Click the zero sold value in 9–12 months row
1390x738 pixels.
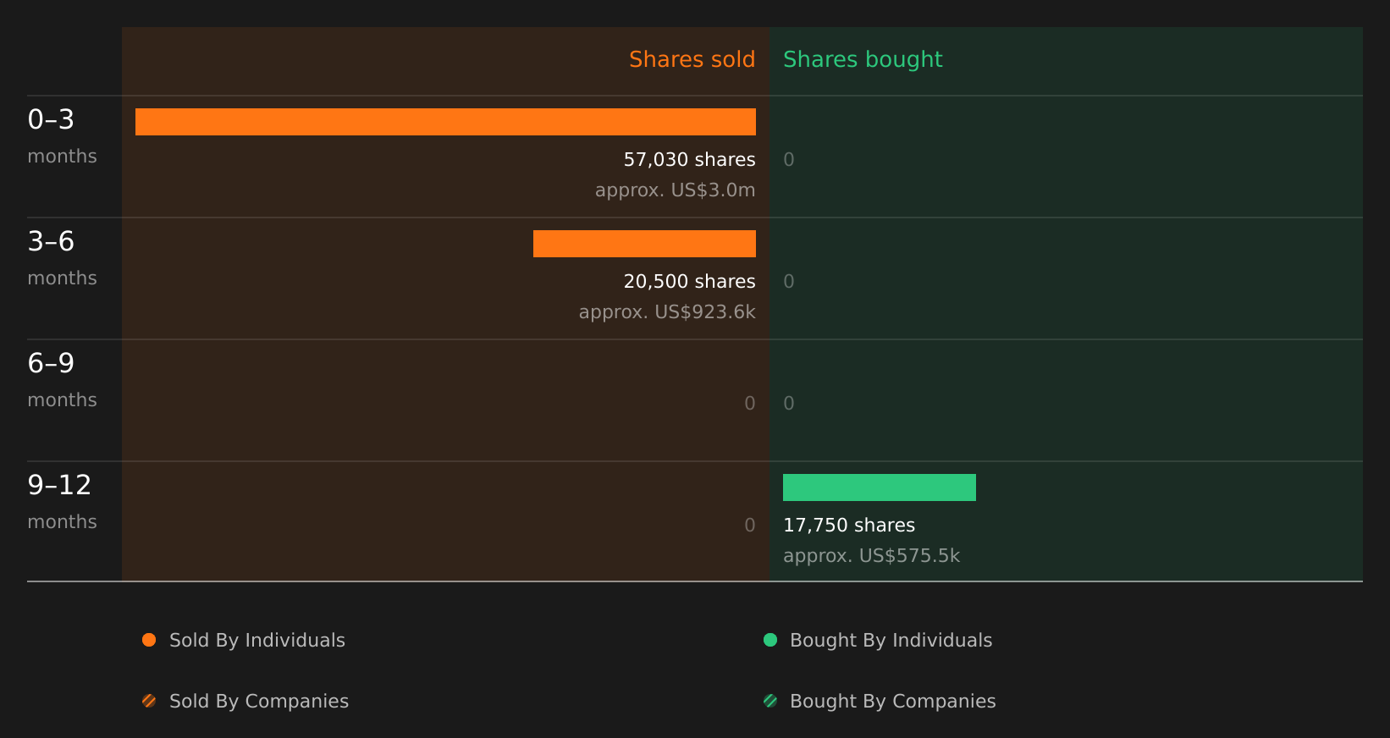(750, 526)
